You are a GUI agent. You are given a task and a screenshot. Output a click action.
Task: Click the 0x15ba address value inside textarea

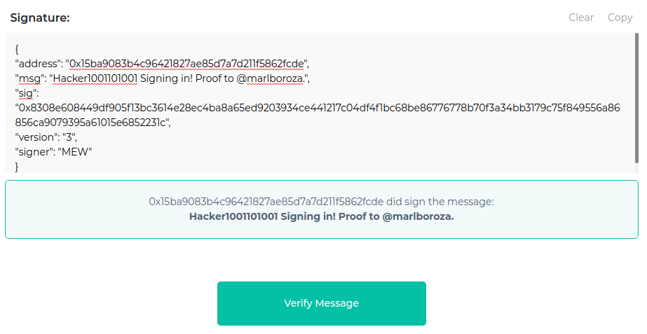pos(186,64)
